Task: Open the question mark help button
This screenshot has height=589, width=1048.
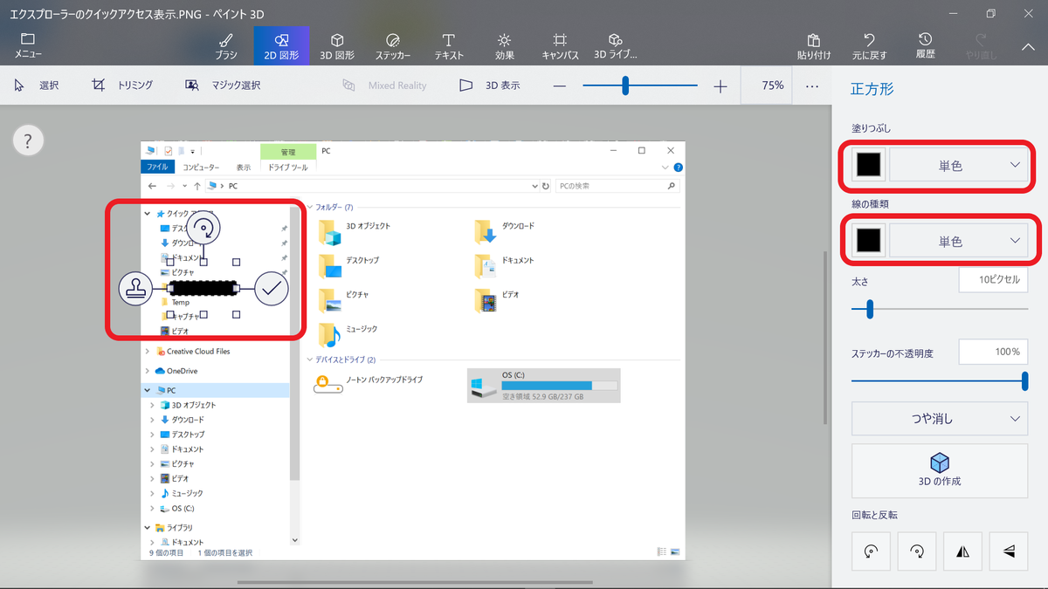Action: coord(28,139)
